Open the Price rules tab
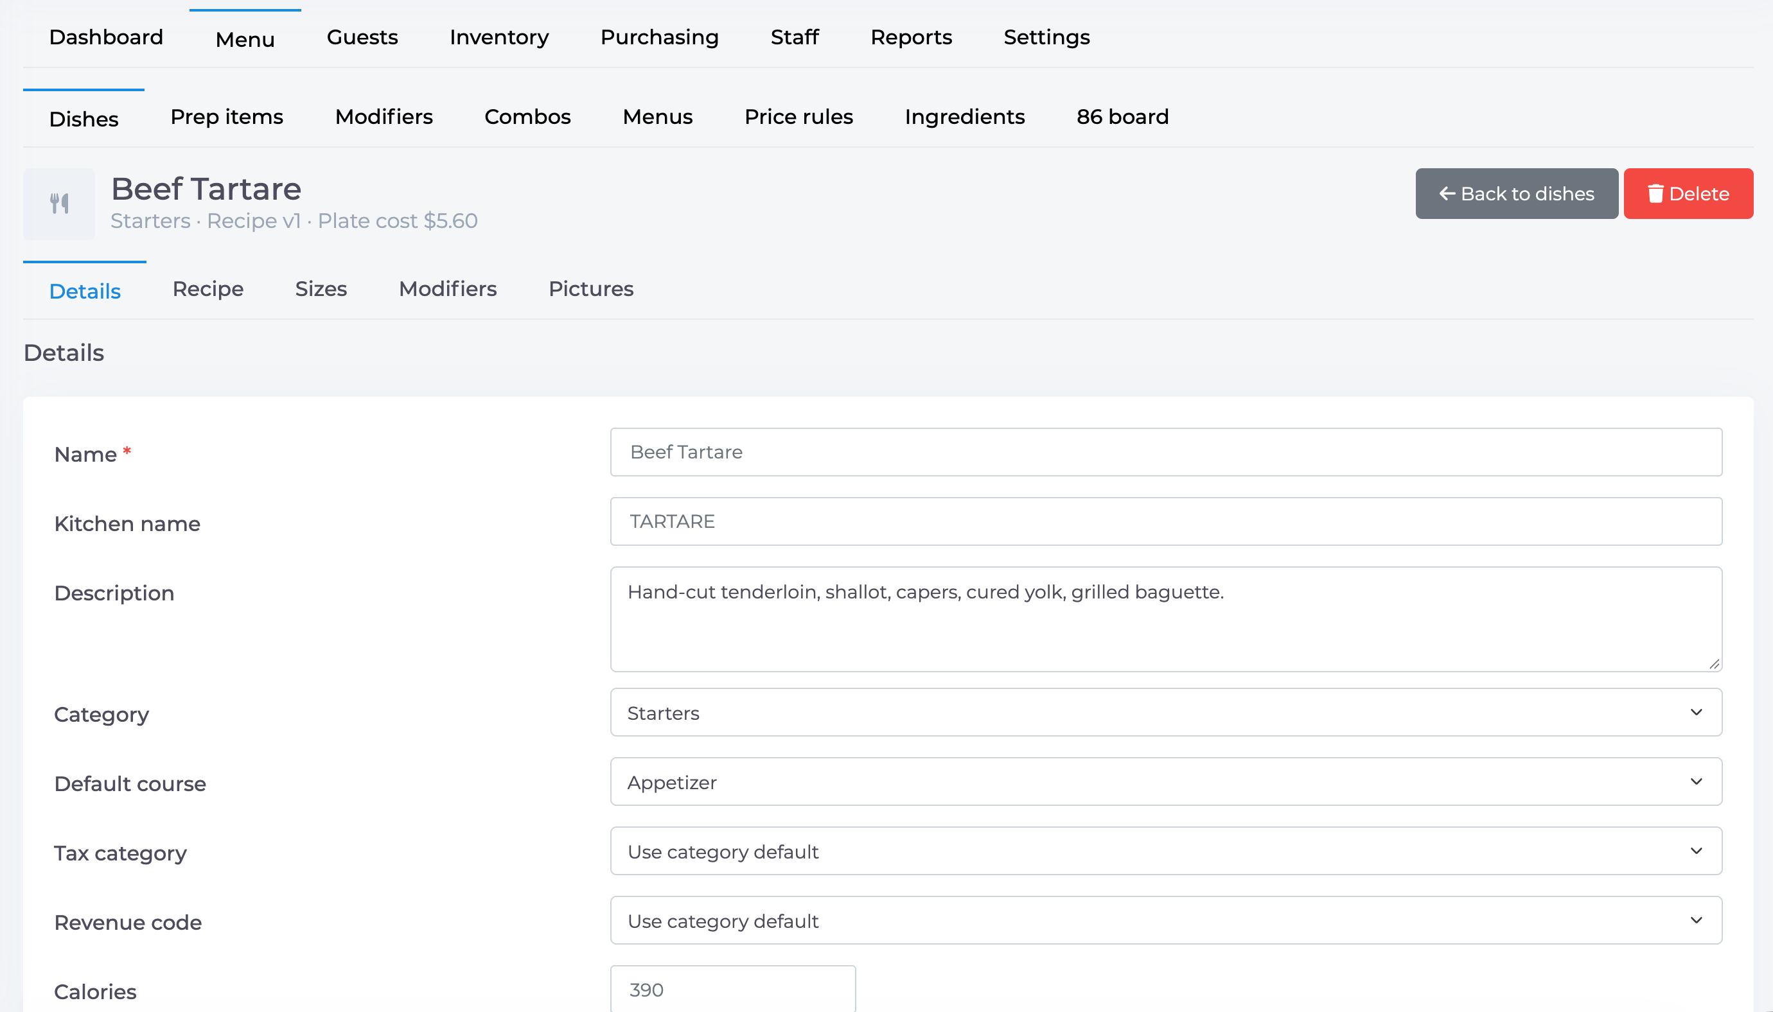 coord(798,118)
